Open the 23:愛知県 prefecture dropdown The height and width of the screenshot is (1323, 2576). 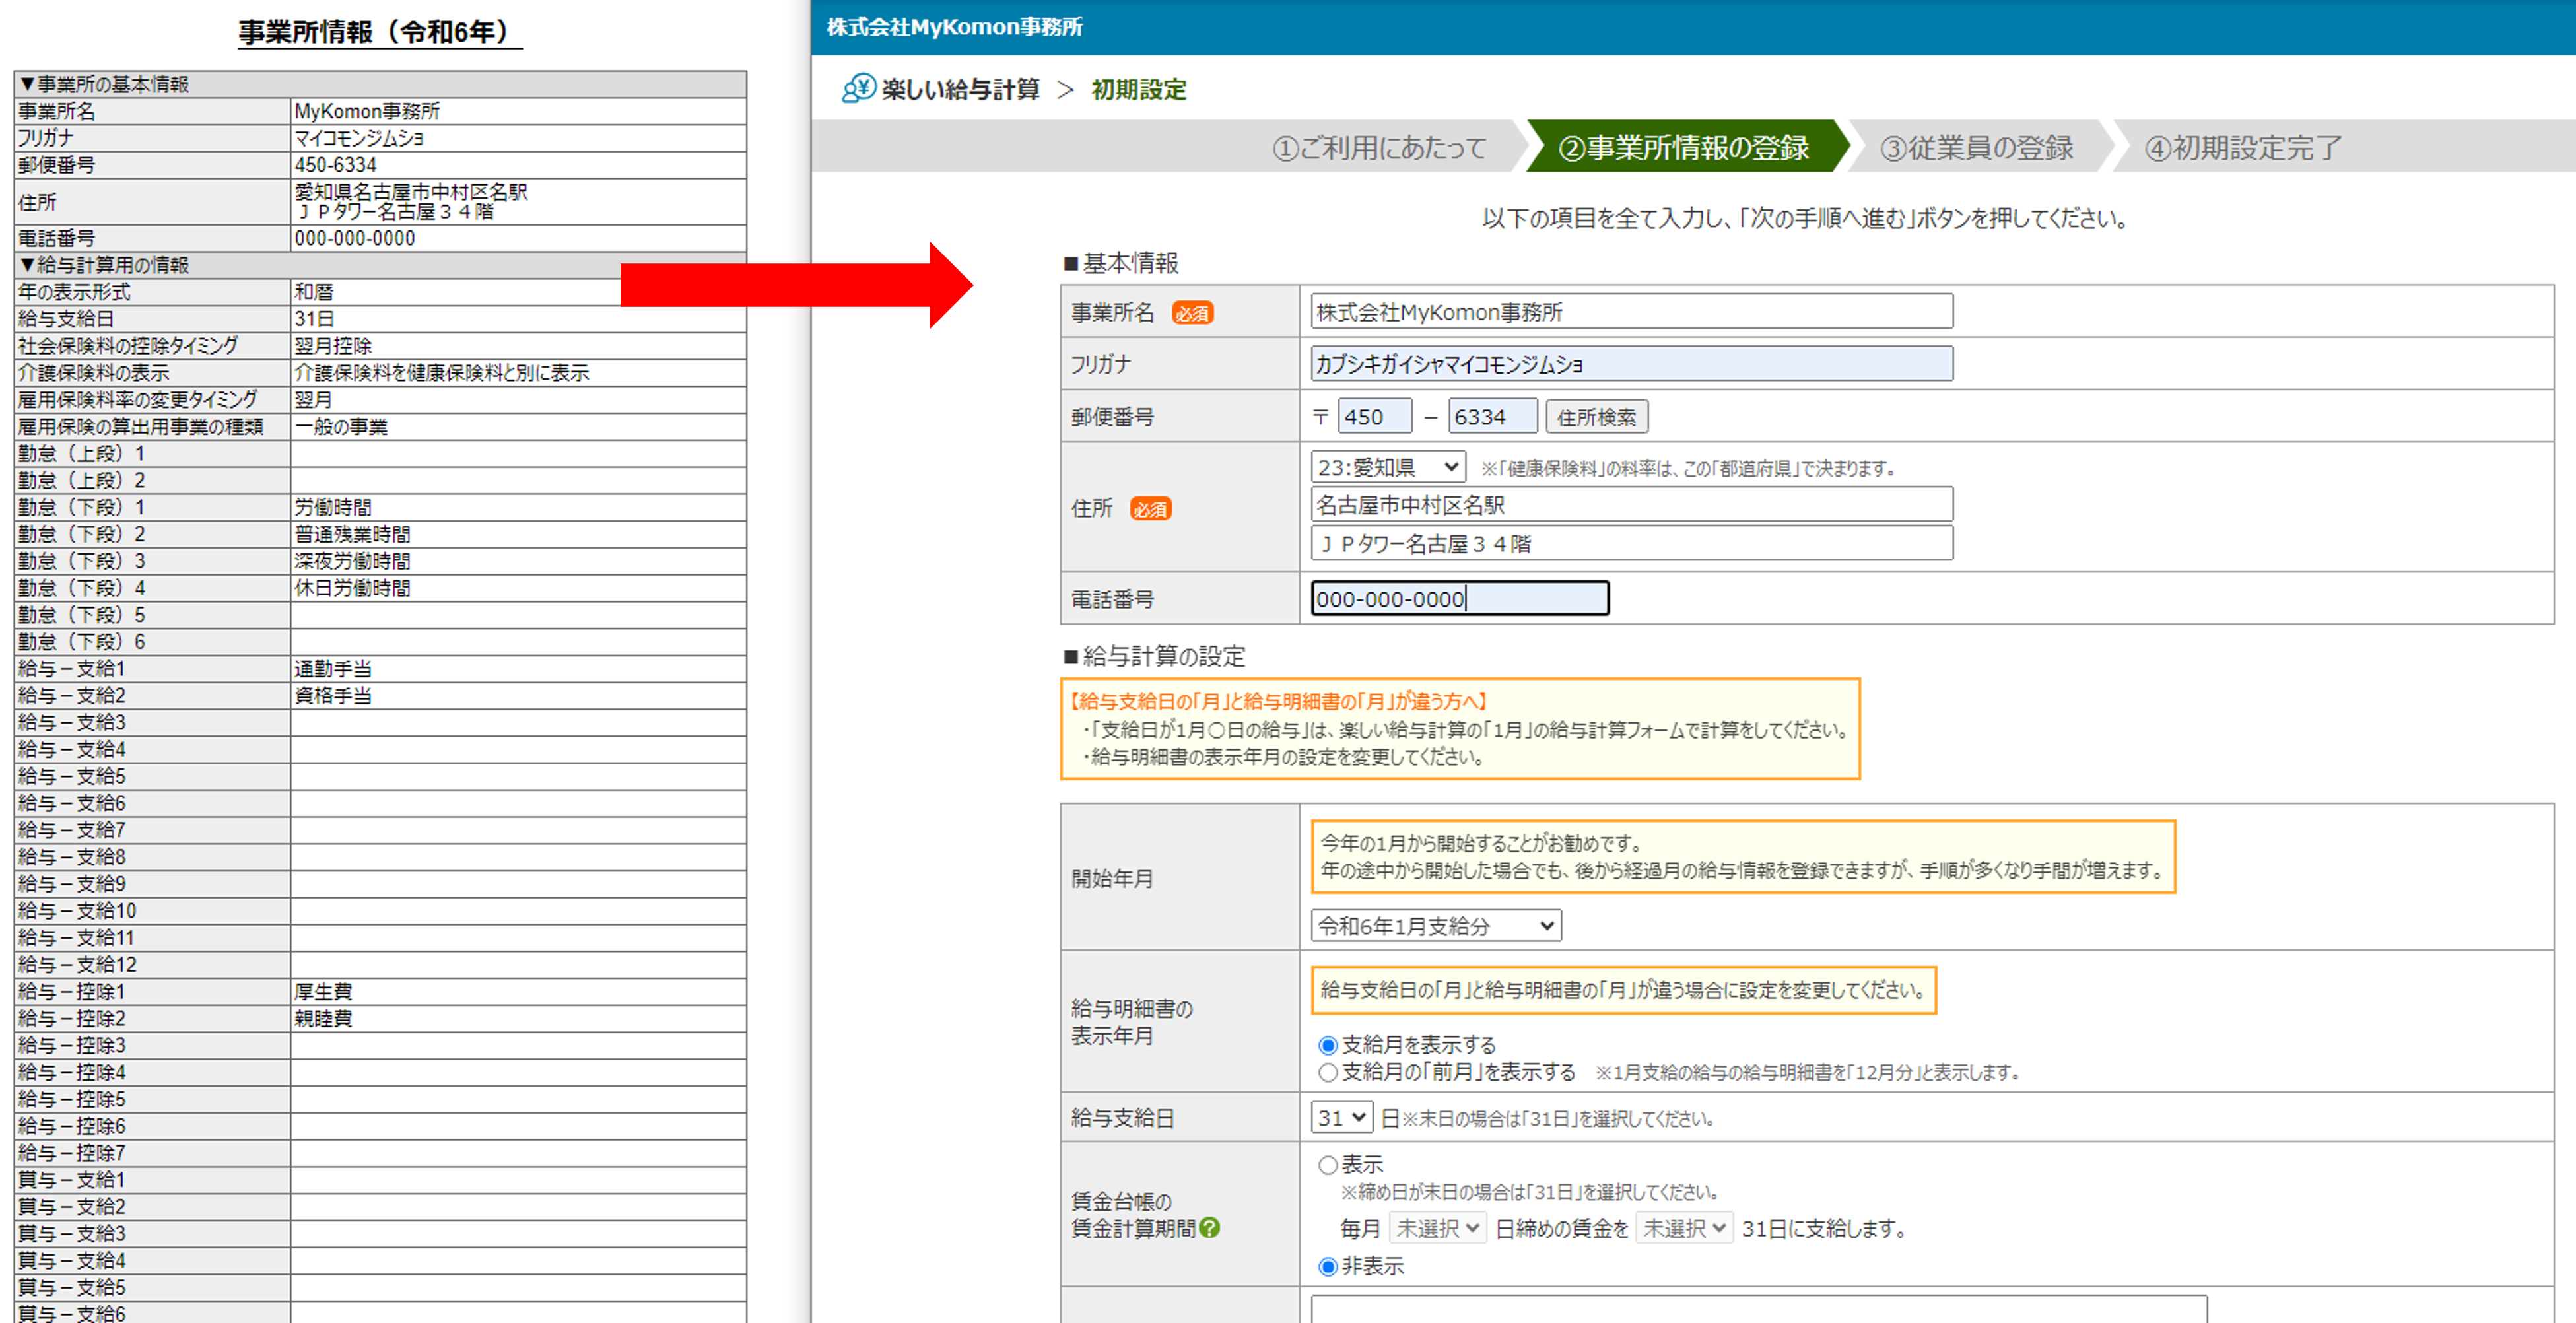1388,467
